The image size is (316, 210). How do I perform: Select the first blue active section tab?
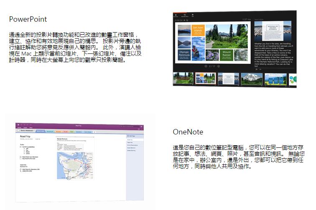point(40,131)
